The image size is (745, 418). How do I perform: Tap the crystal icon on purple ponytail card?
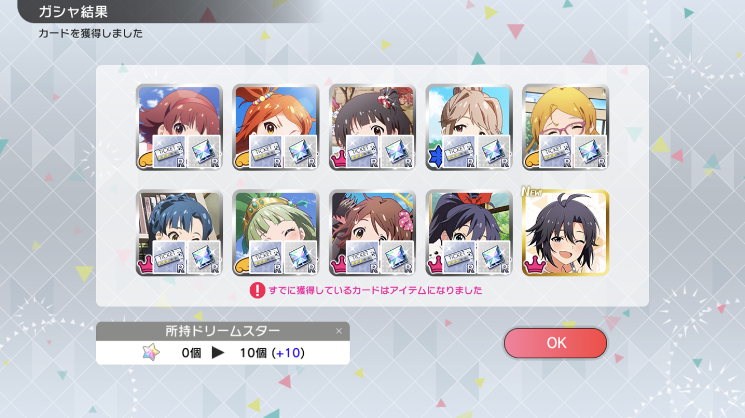[x=494, y=257]
